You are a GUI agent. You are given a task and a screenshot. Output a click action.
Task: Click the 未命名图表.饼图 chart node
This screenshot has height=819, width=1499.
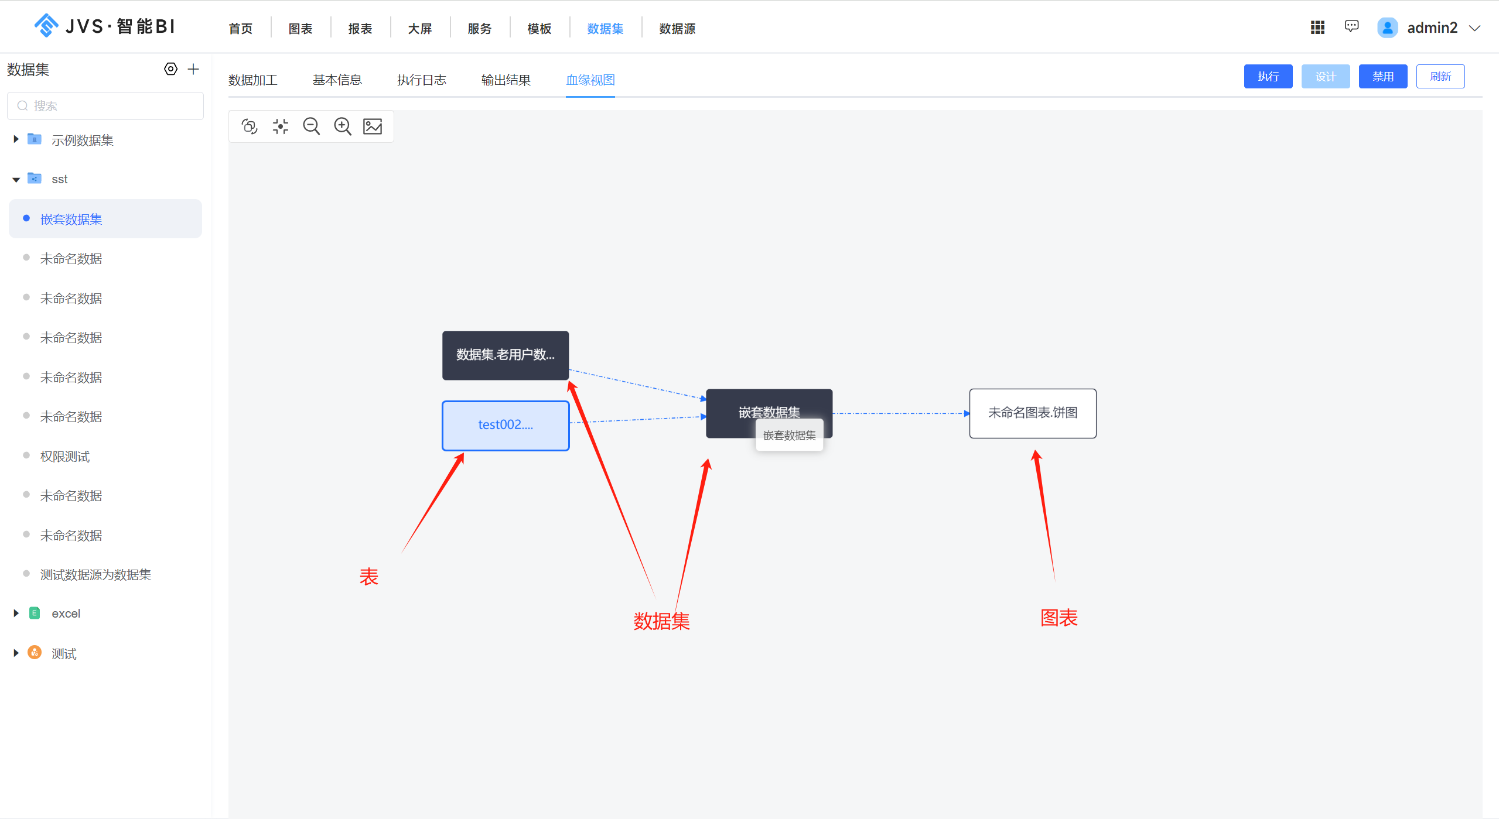point(1033,413)
